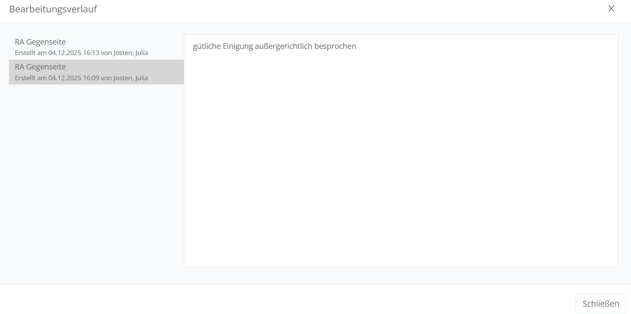631x314 pixels.
Task: Select the highlighted entry created at 16:09
Action: (96, 72)
